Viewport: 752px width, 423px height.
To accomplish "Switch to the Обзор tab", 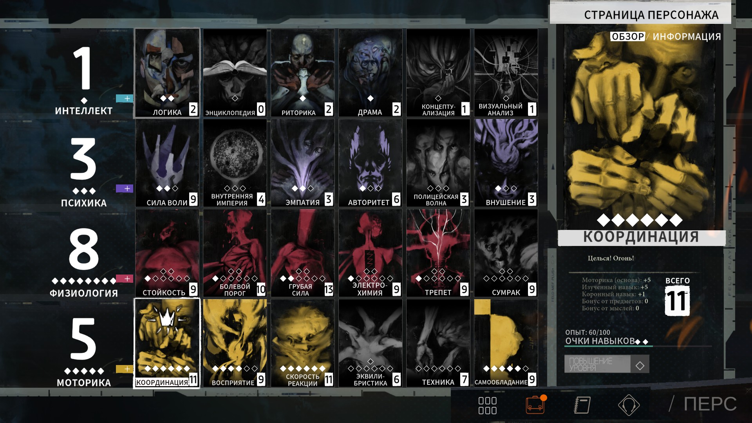I will click(628, 36).
